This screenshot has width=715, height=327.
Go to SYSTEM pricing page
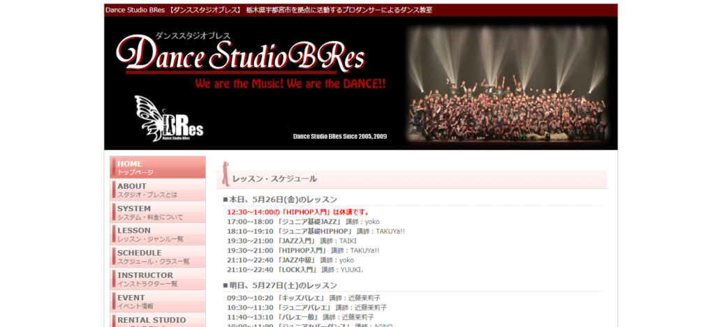[157, 212]
